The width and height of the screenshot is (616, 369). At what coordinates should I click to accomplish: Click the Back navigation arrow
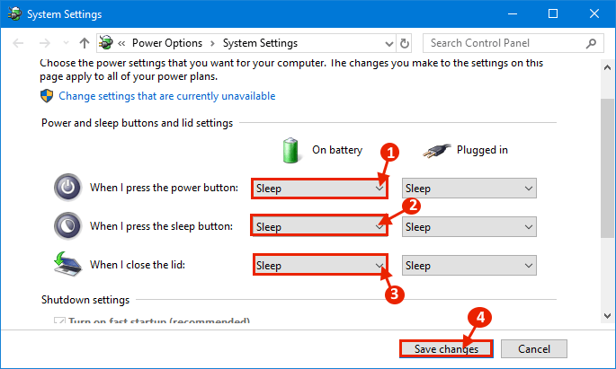coord(18,43)
